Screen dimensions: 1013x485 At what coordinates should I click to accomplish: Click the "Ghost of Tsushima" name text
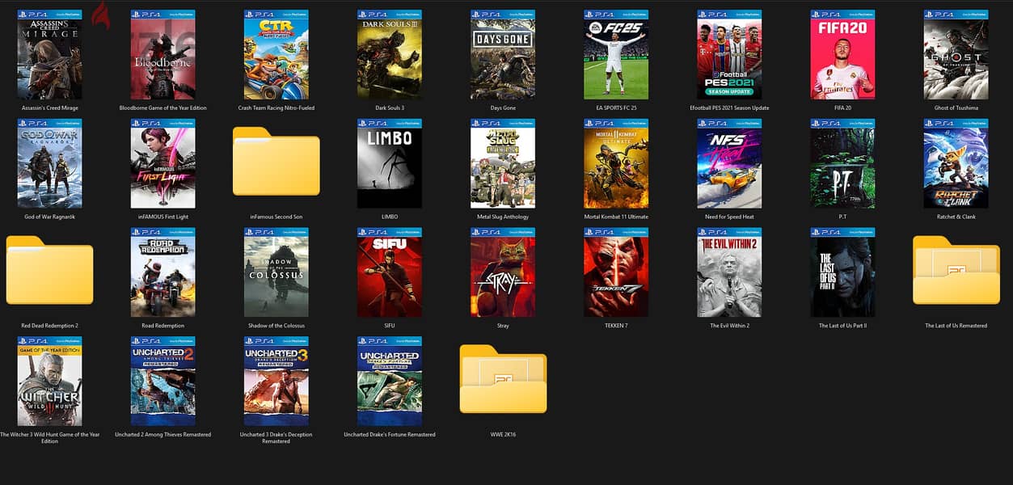pos(956,108)
